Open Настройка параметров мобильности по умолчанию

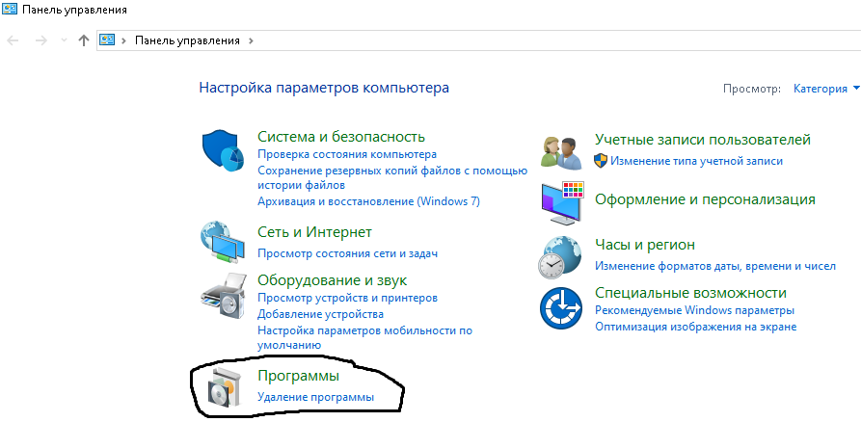(x=365, y=338)
